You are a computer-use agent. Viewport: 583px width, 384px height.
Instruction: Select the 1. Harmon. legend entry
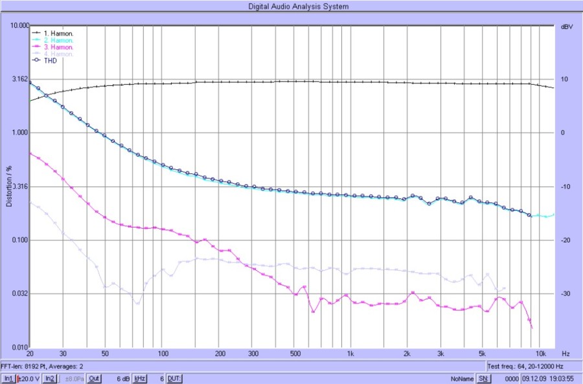[x=58, y=33]
